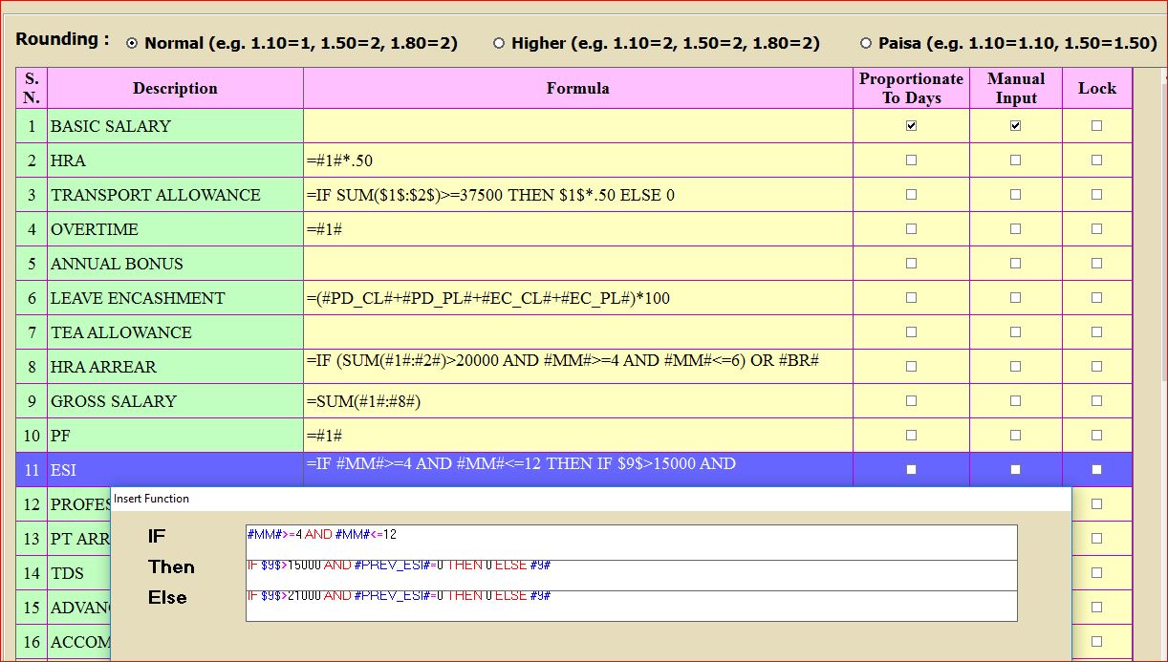Uncheck Manual Input for Basic Salary
Screen dimensions: 1168x662
(x=1015, y=126)
